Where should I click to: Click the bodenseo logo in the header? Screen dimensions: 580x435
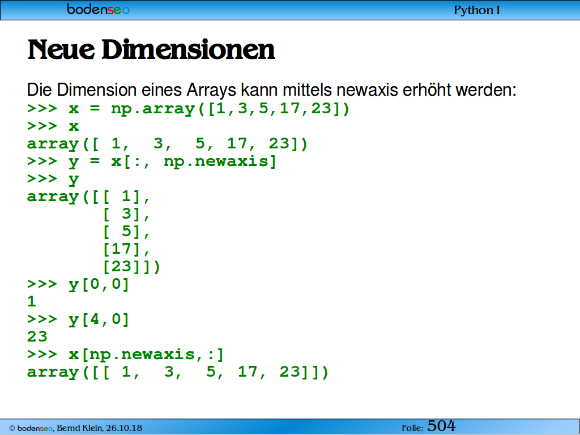point(99,9)
